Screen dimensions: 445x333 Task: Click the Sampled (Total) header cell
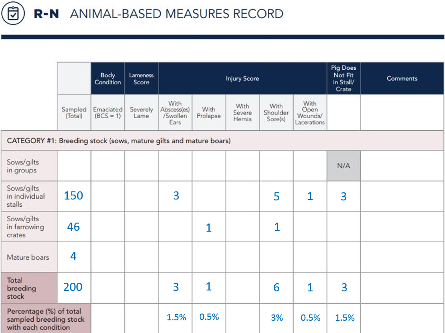coord(74,112)
